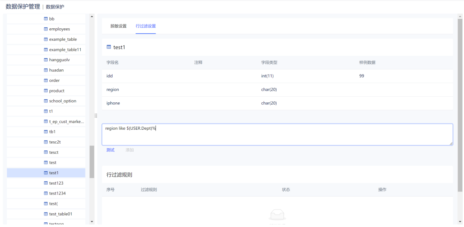This screenshot has width=464, height=227.
Task: Click the table icon beside hangguolv
Action: [46, 60]
